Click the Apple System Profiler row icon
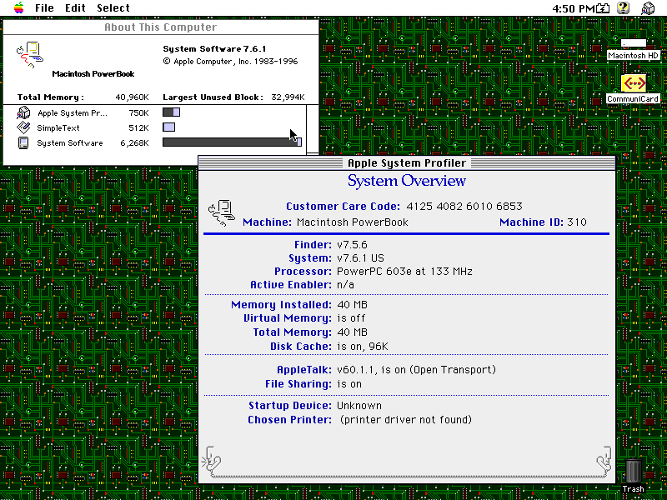The image size is (667, 500). tap(23, 112)
